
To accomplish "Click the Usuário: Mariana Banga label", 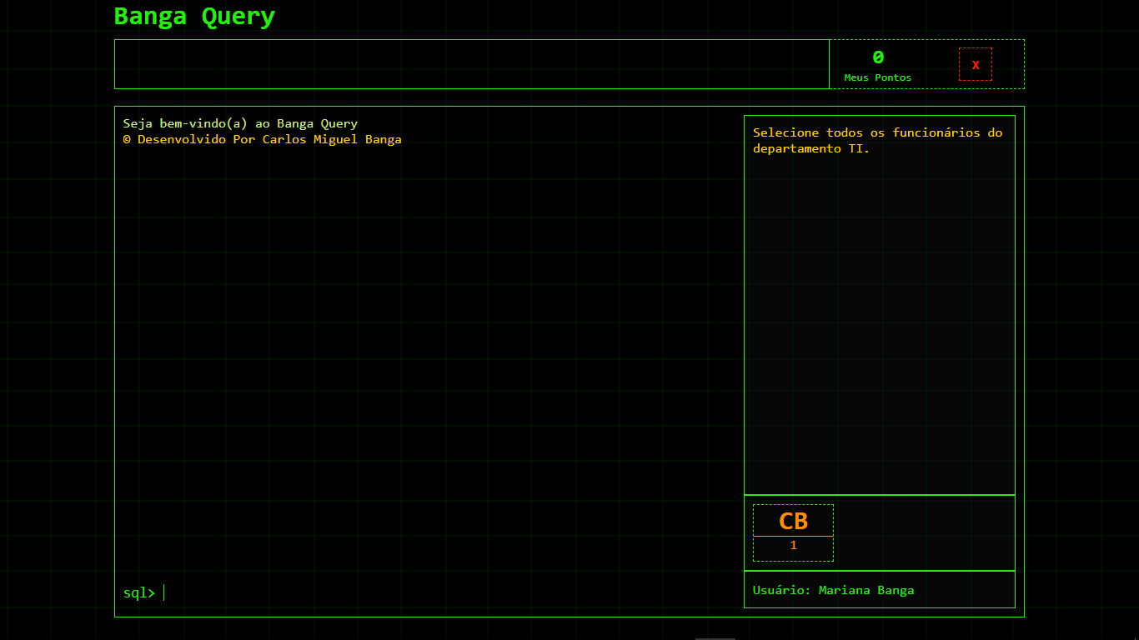I will click(833, 590).
